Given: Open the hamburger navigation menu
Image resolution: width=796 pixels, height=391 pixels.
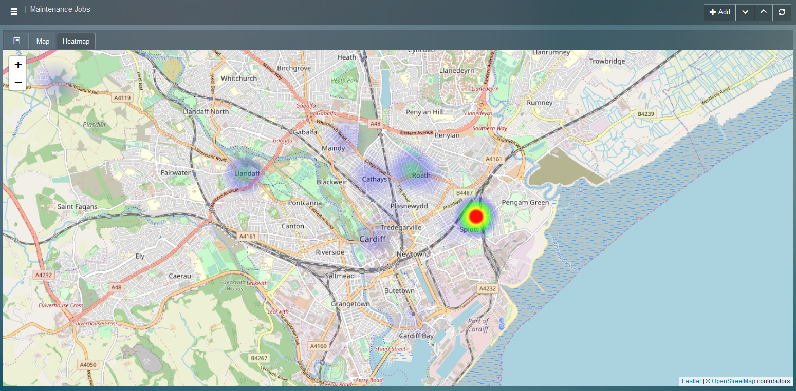Looking at the screenshot, I should [14, 12].
